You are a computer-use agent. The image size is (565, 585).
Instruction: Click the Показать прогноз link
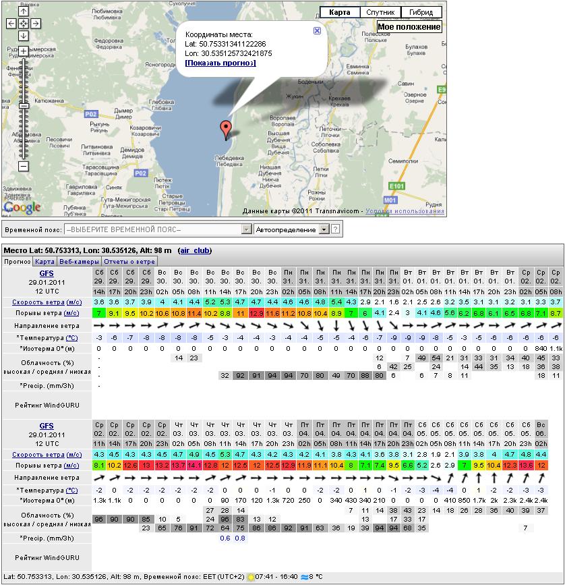pyautogui.click(x=220, y=63)
